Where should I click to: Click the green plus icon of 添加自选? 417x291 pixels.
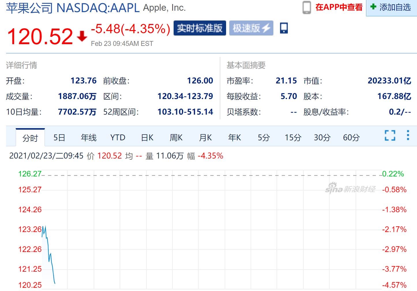point(373,7)
